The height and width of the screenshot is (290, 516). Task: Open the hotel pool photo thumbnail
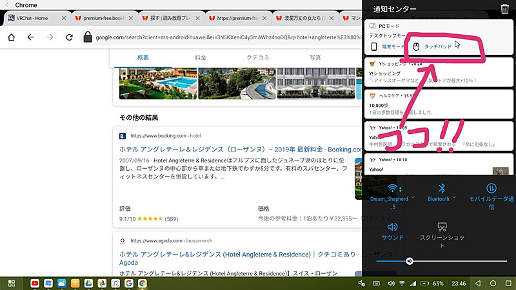click(158, 83)
